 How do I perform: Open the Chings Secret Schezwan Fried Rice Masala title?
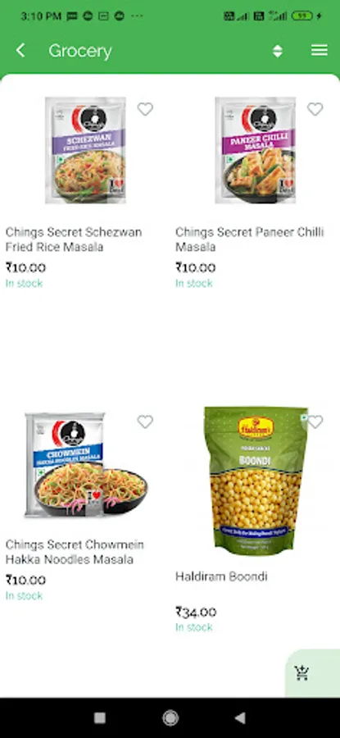click(74, 239)
